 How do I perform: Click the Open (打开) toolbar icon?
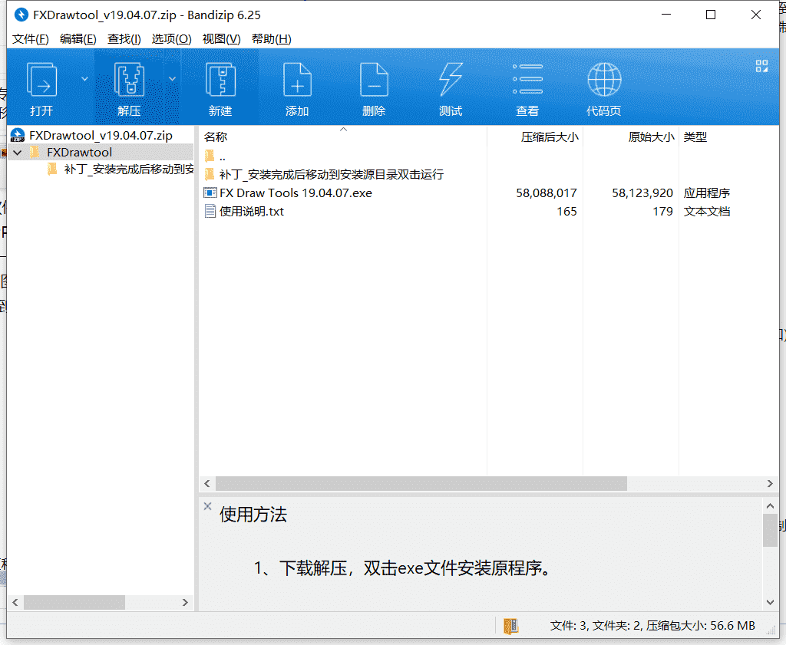click(x=41, y=80)
